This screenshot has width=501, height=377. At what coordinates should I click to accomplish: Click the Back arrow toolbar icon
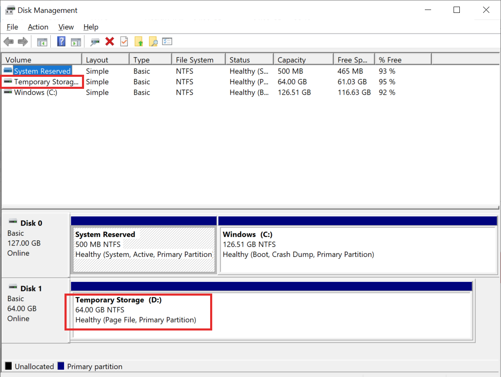8,42
